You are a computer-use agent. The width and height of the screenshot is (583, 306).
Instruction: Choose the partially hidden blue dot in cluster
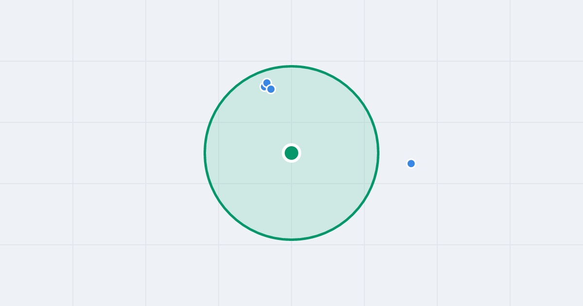(263, 87)
